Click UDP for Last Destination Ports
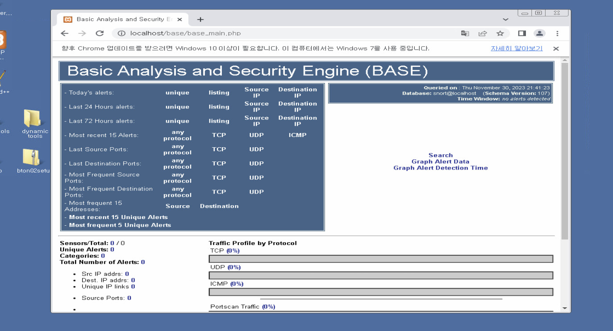Image resolution: width=613 pixels, height=331 pixels. (256, 164)
